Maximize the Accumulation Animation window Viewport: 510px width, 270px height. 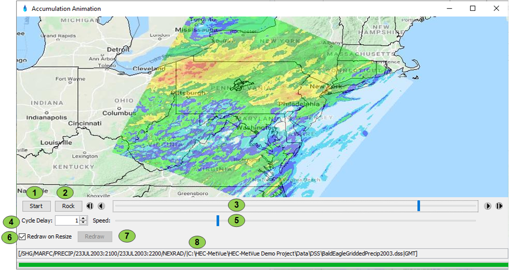473,8
